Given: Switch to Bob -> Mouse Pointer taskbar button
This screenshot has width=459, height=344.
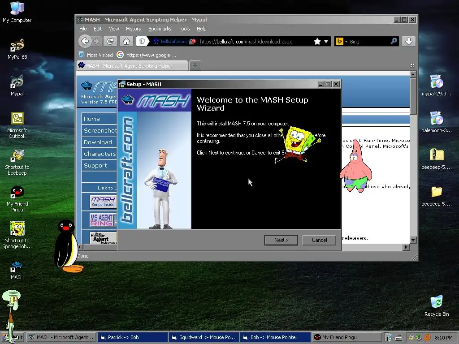Looking at the screenshot, I should [x=275, y=337].
